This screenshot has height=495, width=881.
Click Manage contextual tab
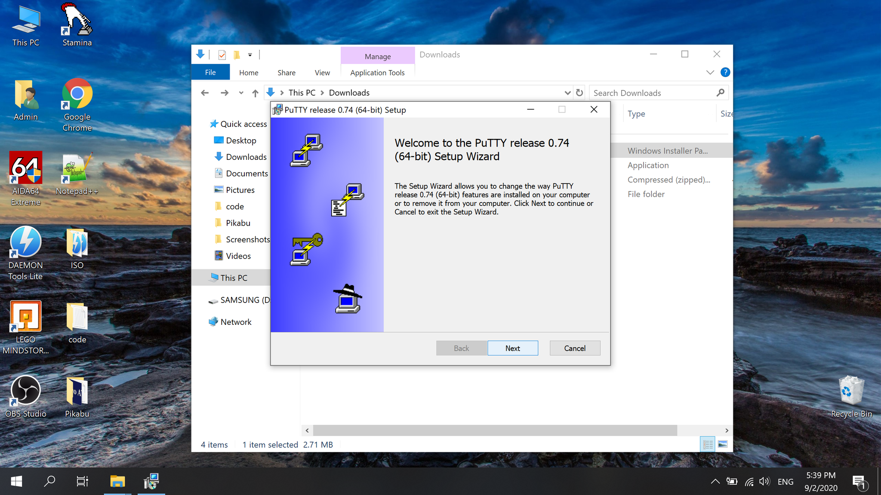pos(378,56)
